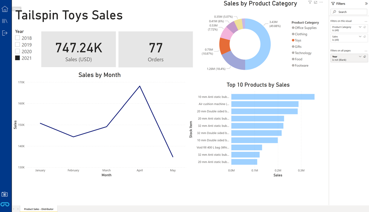Click the camera capture icon at bottom left

point(5,194)
